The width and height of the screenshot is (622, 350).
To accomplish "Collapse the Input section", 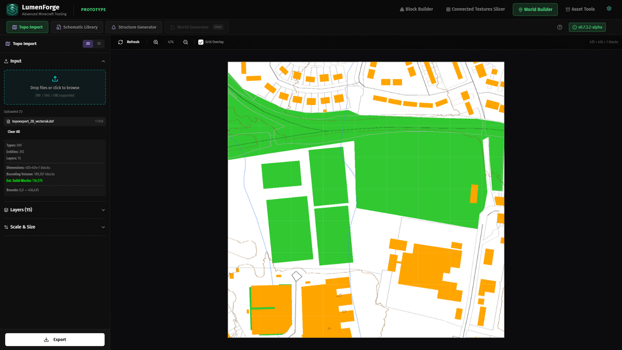I will pyautogui.click(x=103, y=61).
